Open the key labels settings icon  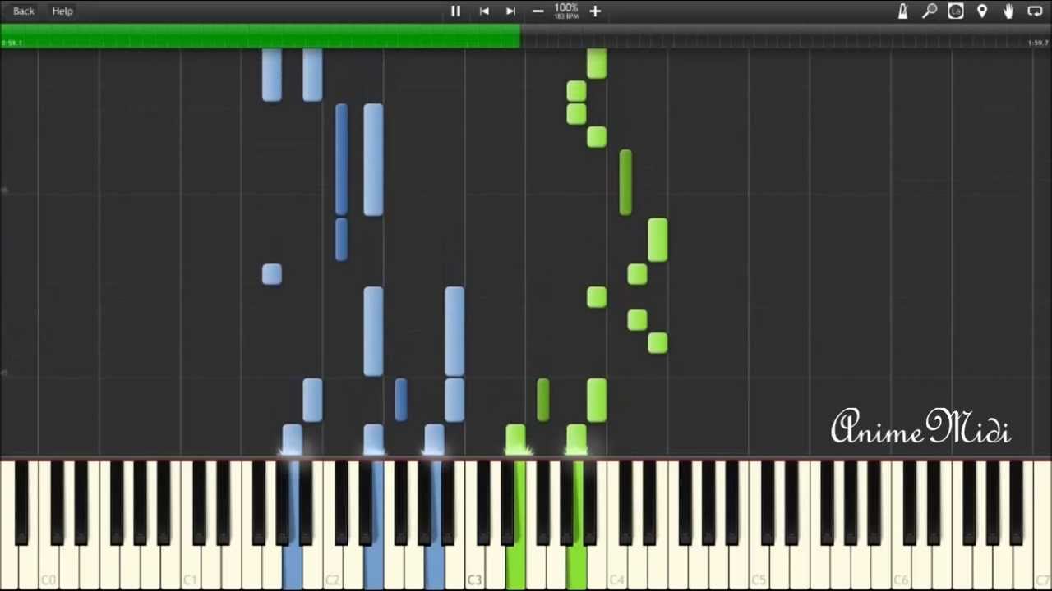tap(956, 11)
